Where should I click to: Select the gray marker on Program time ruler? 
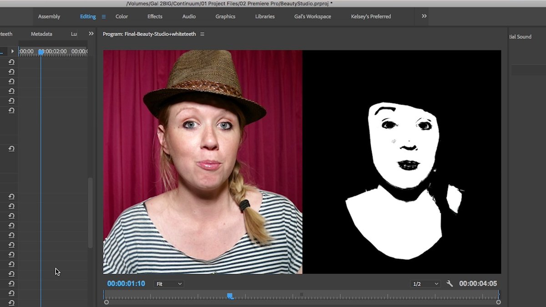pyautogui.click(x=301, y=295)
